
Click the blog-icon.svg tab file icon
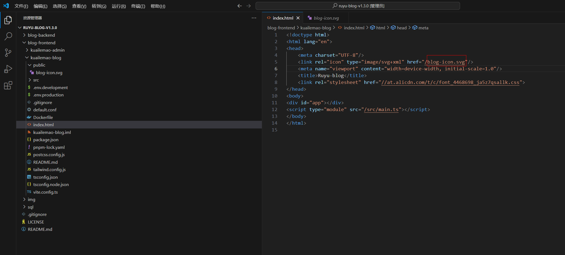pyautogui.click(x=310, y=18)
